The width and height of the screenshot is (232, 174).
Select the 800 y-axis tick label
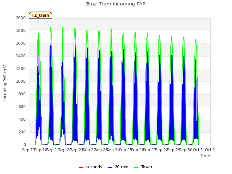click(22, 94)
